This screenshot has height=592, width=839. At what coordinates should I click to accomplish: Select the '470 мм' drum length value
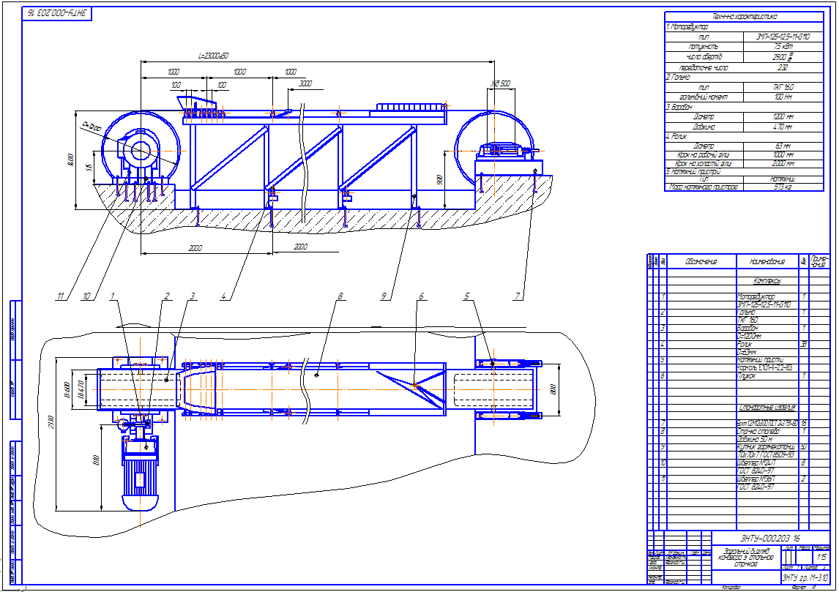[x=783, y=127]
